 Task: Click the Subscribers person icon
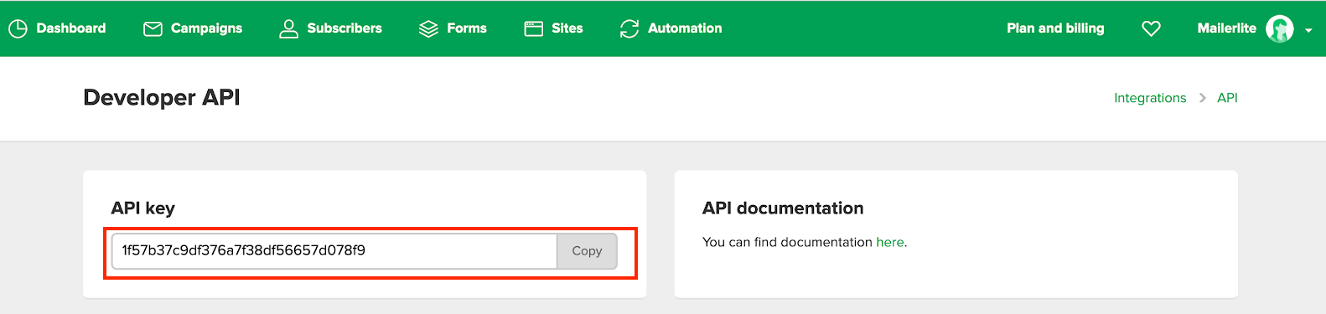288,28
